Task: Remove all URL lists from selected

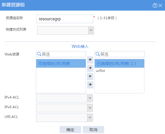Action: pos(90,85)
